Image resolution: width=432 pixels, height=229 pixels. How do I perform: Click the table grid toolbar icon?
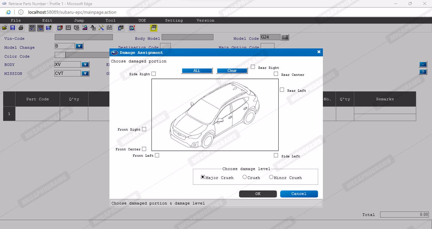click(x=68, y=28)
